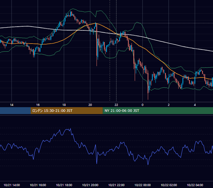
Task: Click the hour label 18 on price axis
Action: click(64, 105)
